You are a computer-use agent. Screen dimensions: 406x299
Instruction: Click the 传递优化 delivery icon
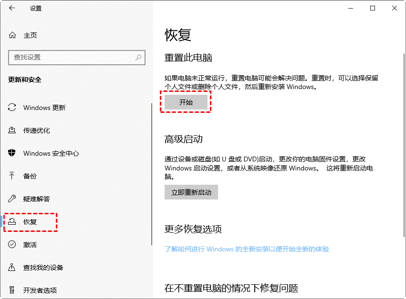12,130
